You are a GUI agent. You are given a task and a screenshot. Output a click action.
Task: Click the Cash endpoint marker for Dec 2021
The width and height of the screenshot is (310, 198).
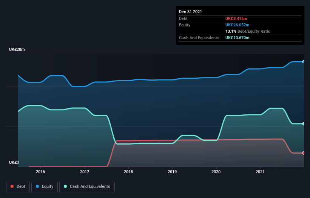[x=303, y=124]
